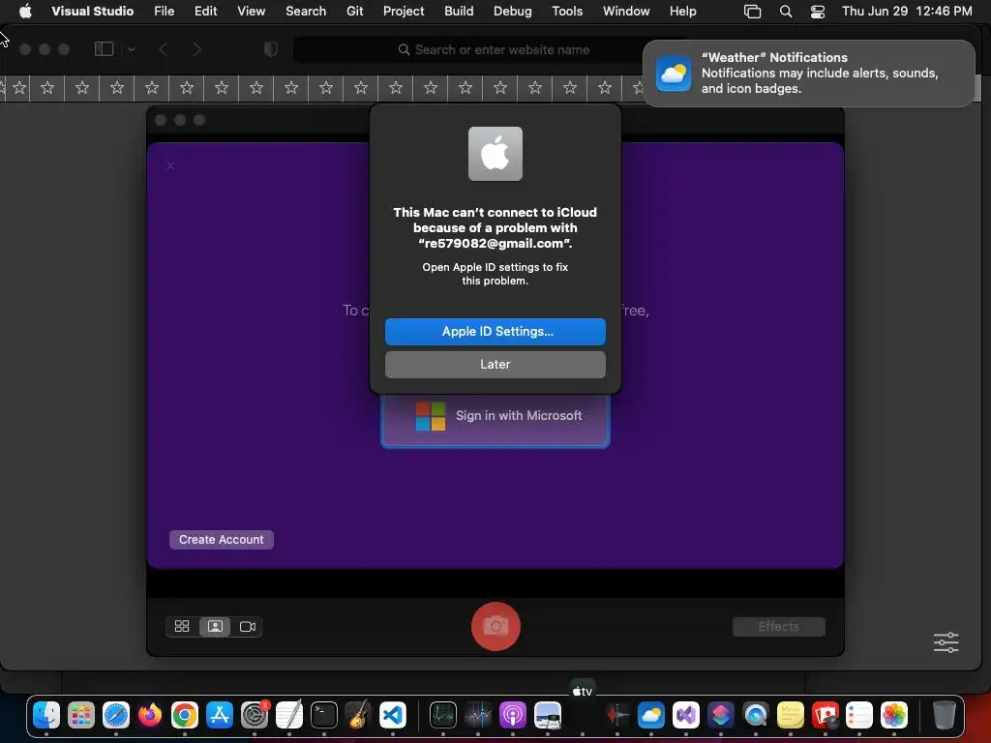Open Weather from the Dock
The image size is (991, 743).
[x=651, y=715]
